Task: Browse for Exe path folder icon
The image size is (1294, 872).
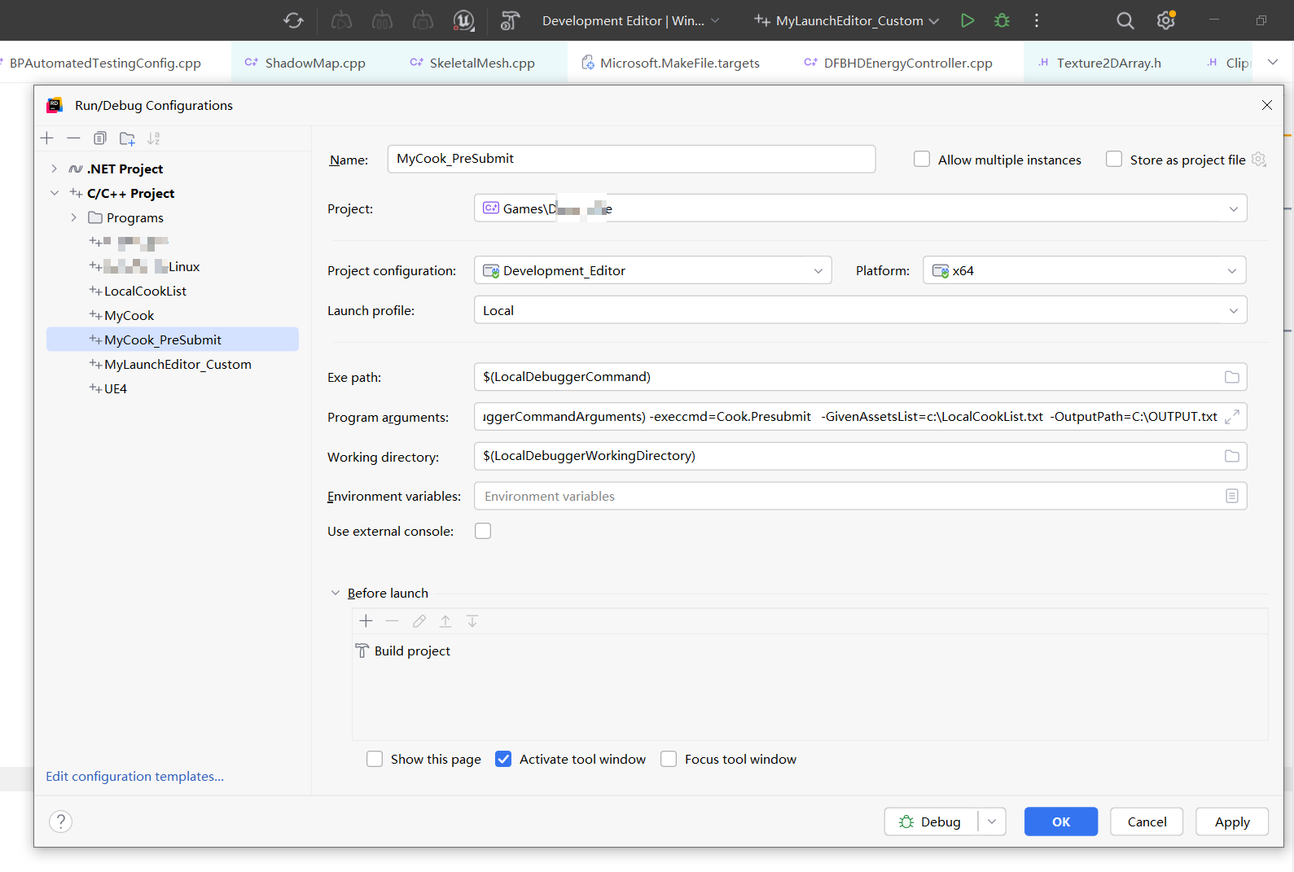Action: (1231, 377)
